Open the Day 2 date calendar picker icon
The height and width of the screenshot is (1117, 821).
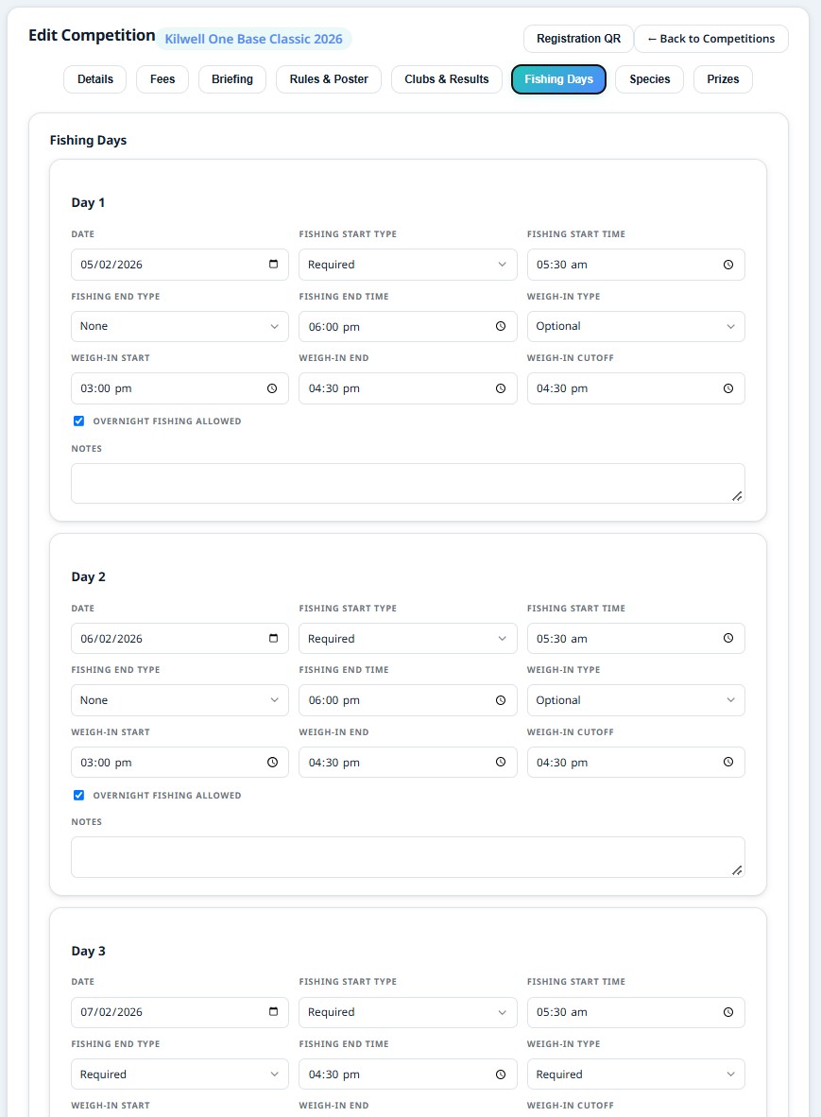[273, 638]
